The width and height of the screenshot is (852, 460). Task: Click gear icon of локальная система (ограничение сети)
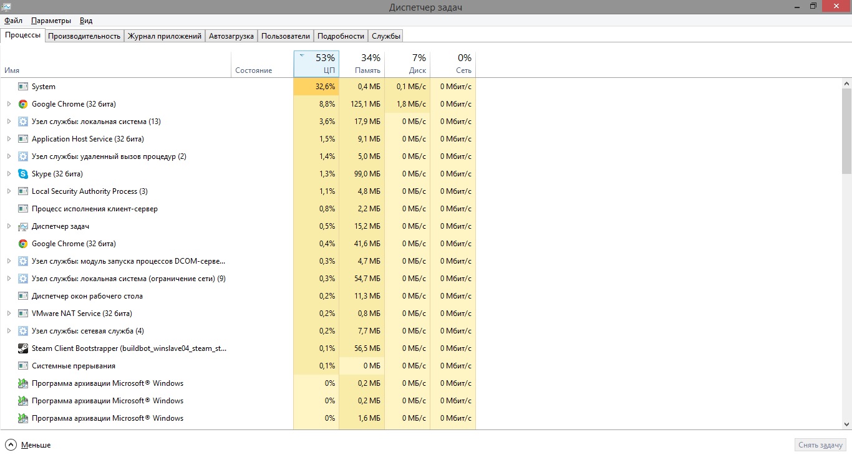[x=23, y=279]
